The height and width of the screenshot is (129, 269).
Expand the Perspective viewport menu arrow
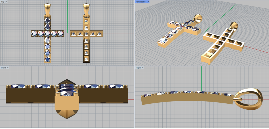[148, 2]
